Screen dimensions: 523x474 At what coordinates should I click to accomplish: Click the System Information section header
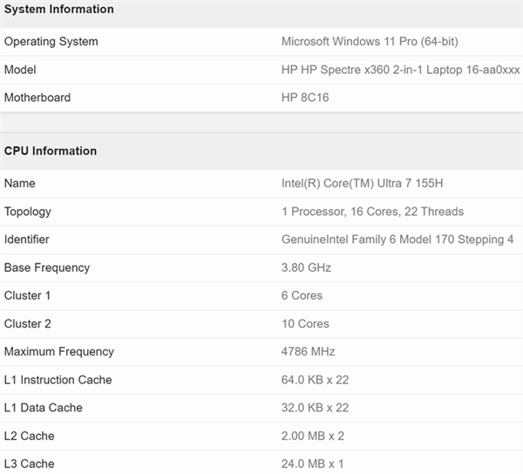(59, 10)
